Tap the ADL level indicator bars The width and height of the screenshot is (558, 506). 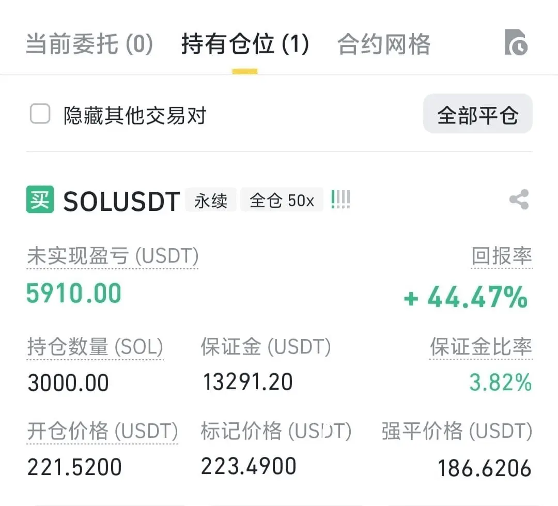click(340, 200)
